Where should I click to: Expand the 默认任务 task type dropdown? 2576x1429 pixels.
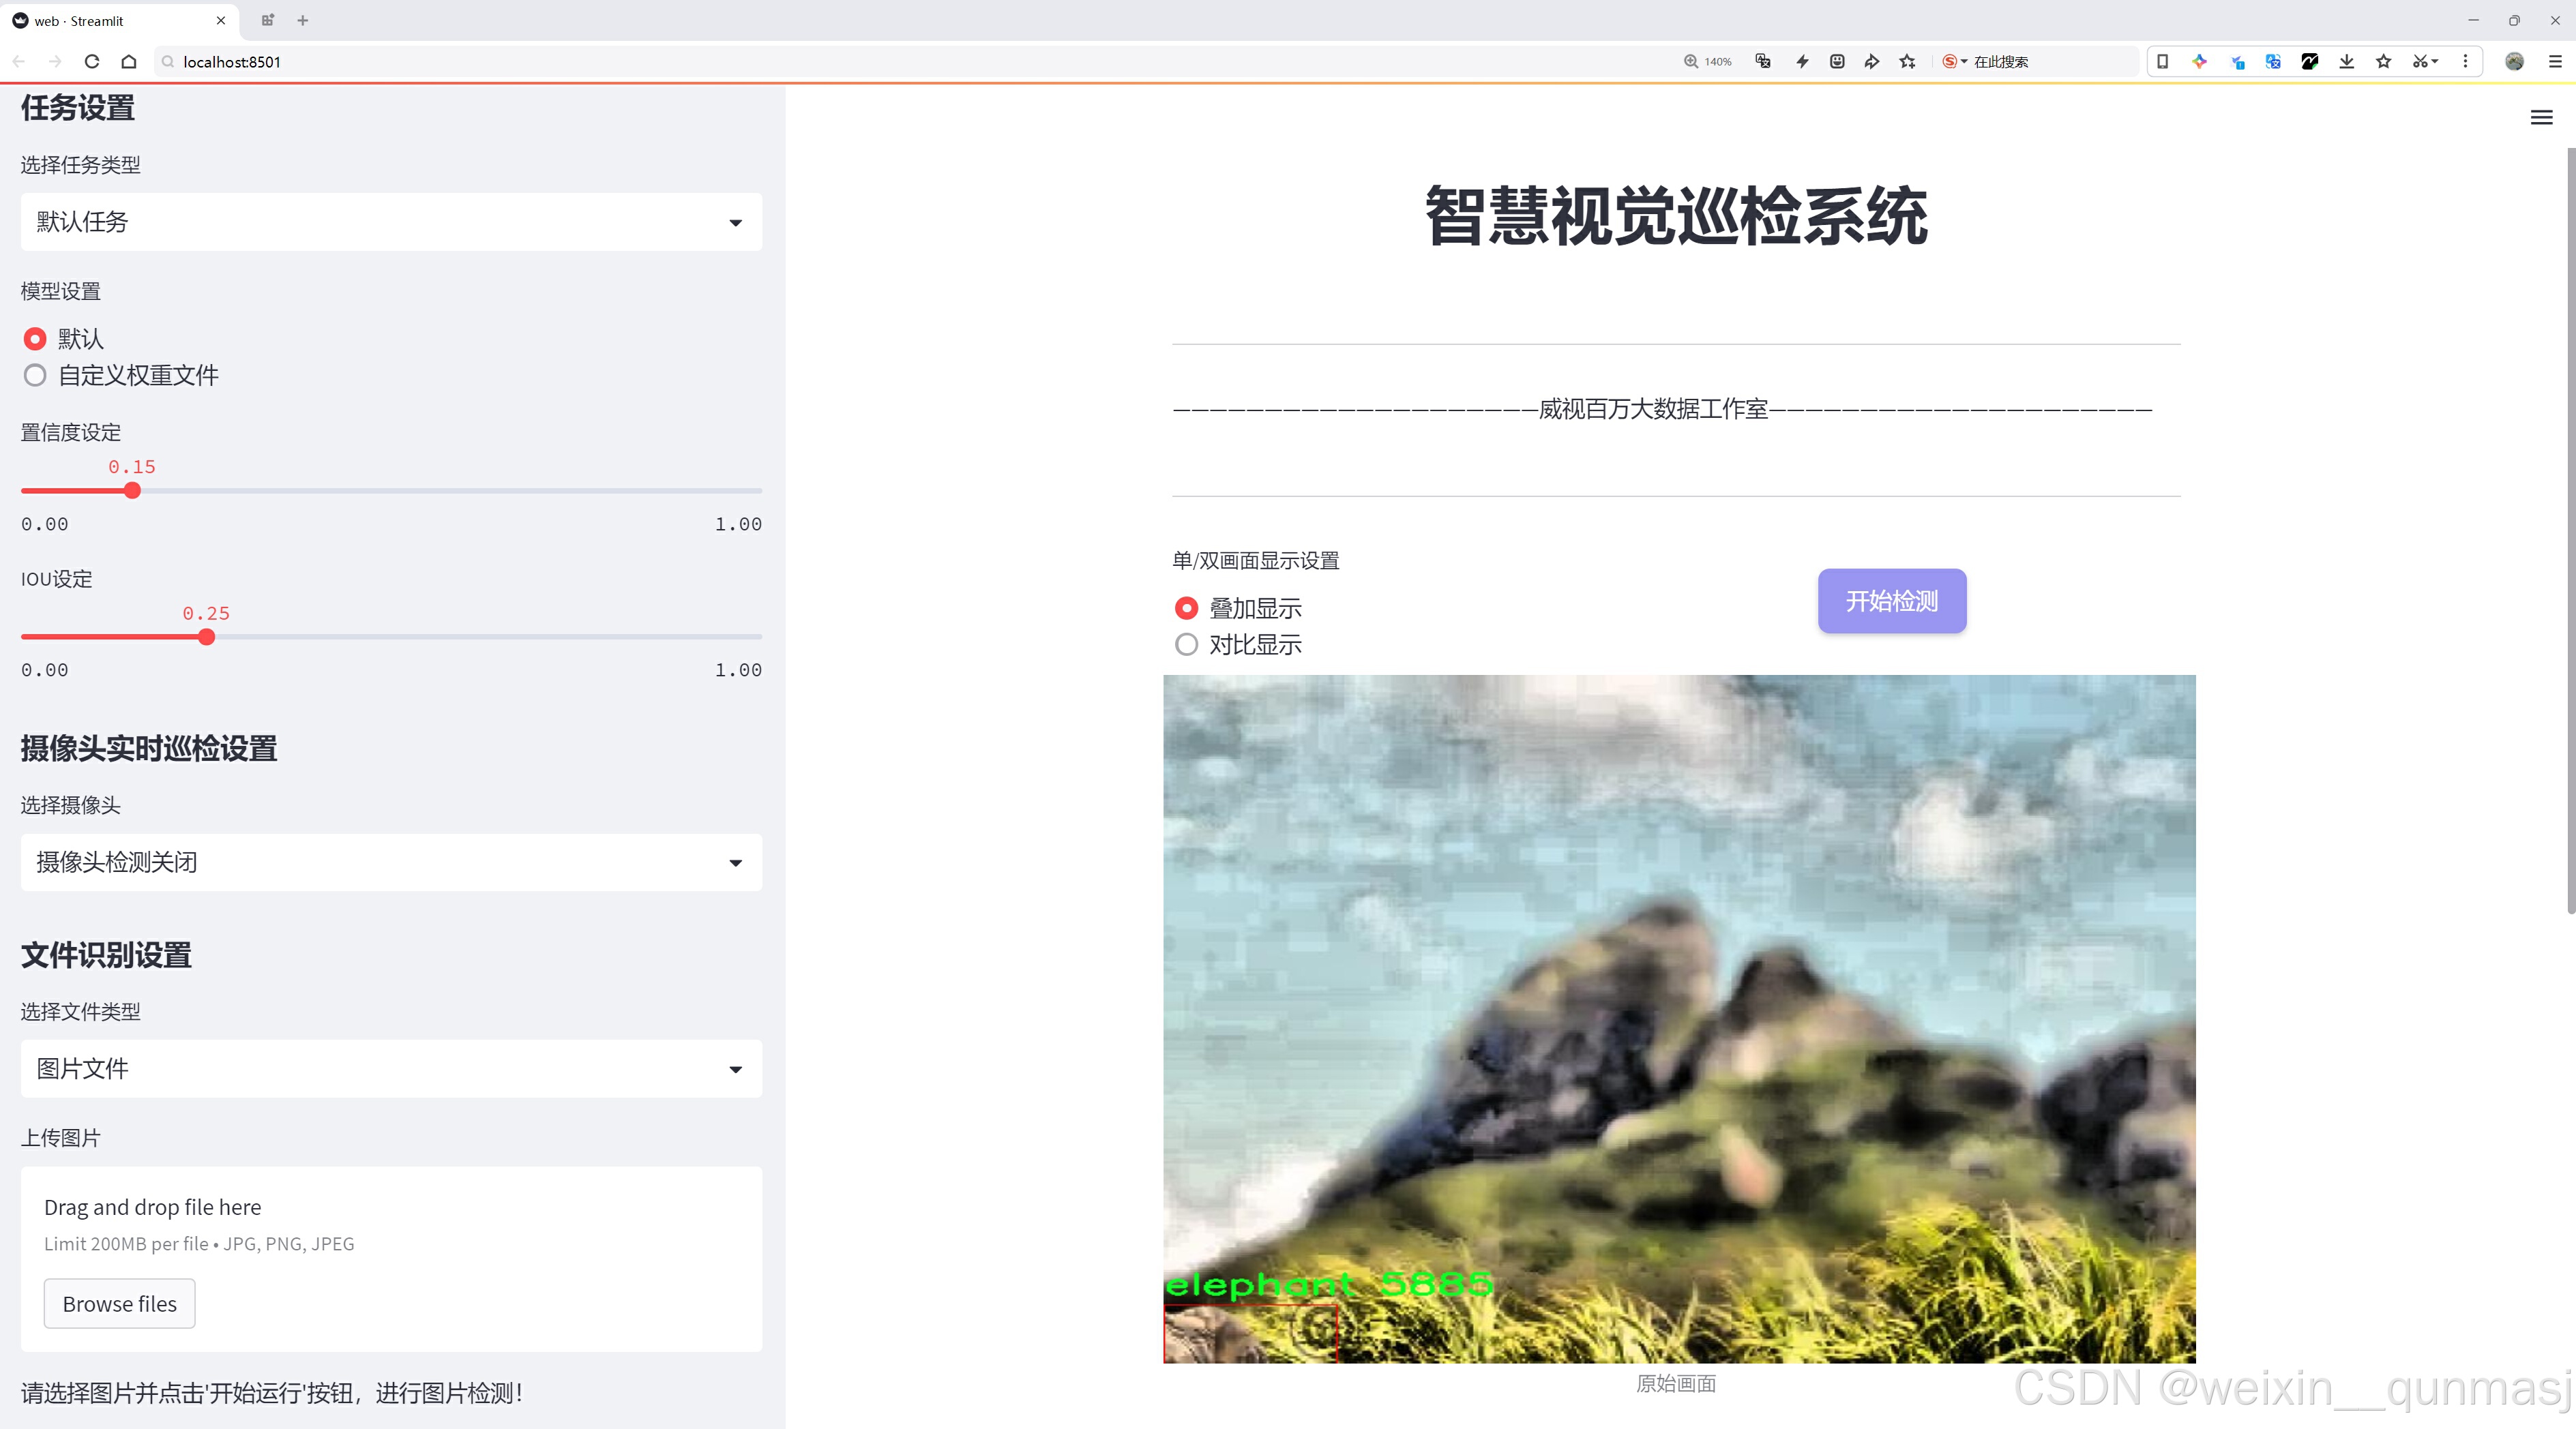tap(391, 222)
